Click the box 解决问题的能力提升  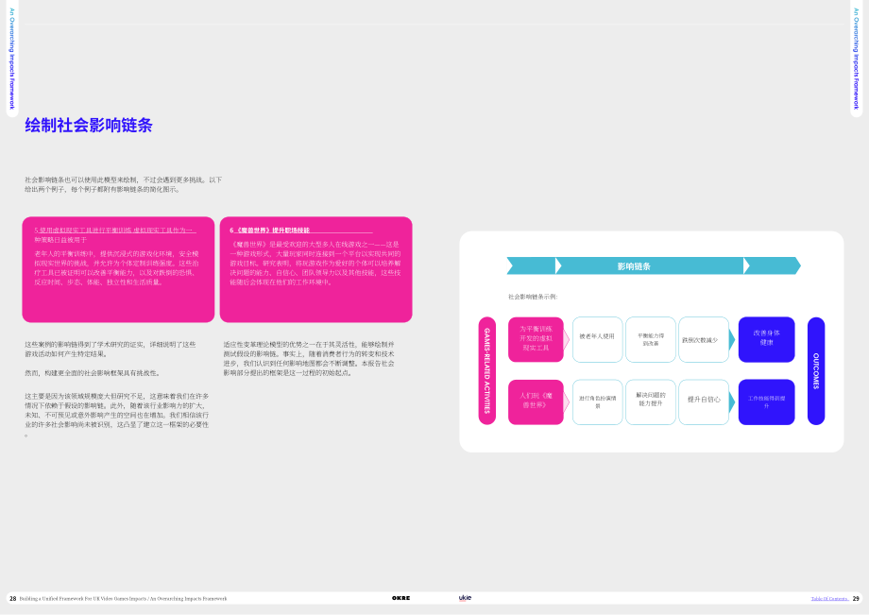pos(650,402)
